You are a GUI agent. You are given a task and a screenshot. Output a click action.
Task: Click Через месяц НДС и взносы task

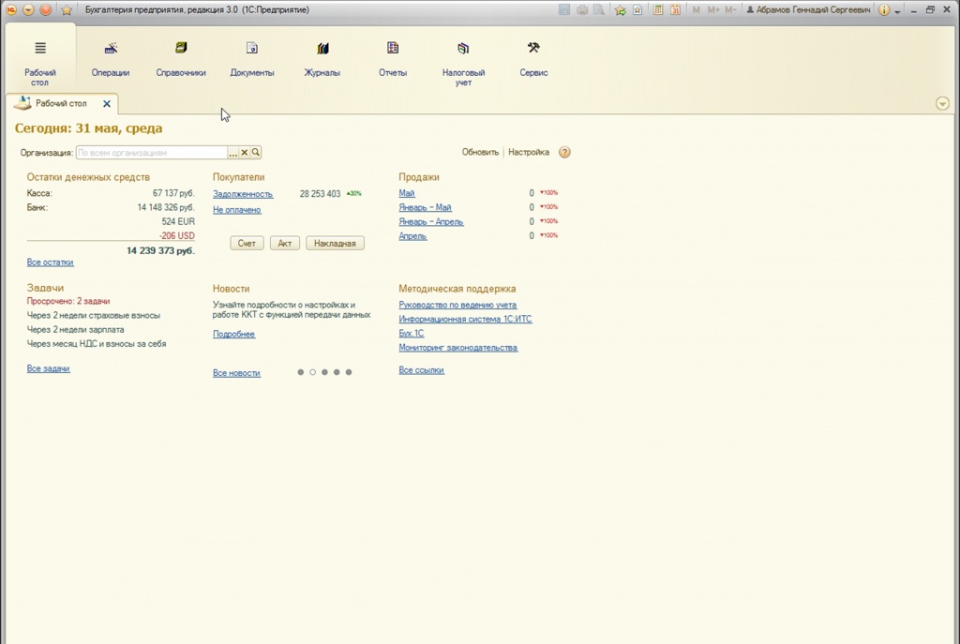pos(97,343)
